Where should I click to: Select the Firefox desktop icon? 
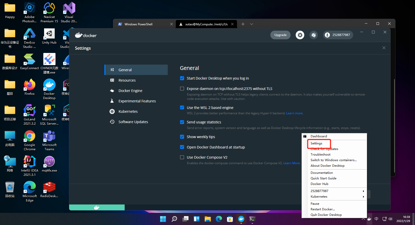click(29, 87)
